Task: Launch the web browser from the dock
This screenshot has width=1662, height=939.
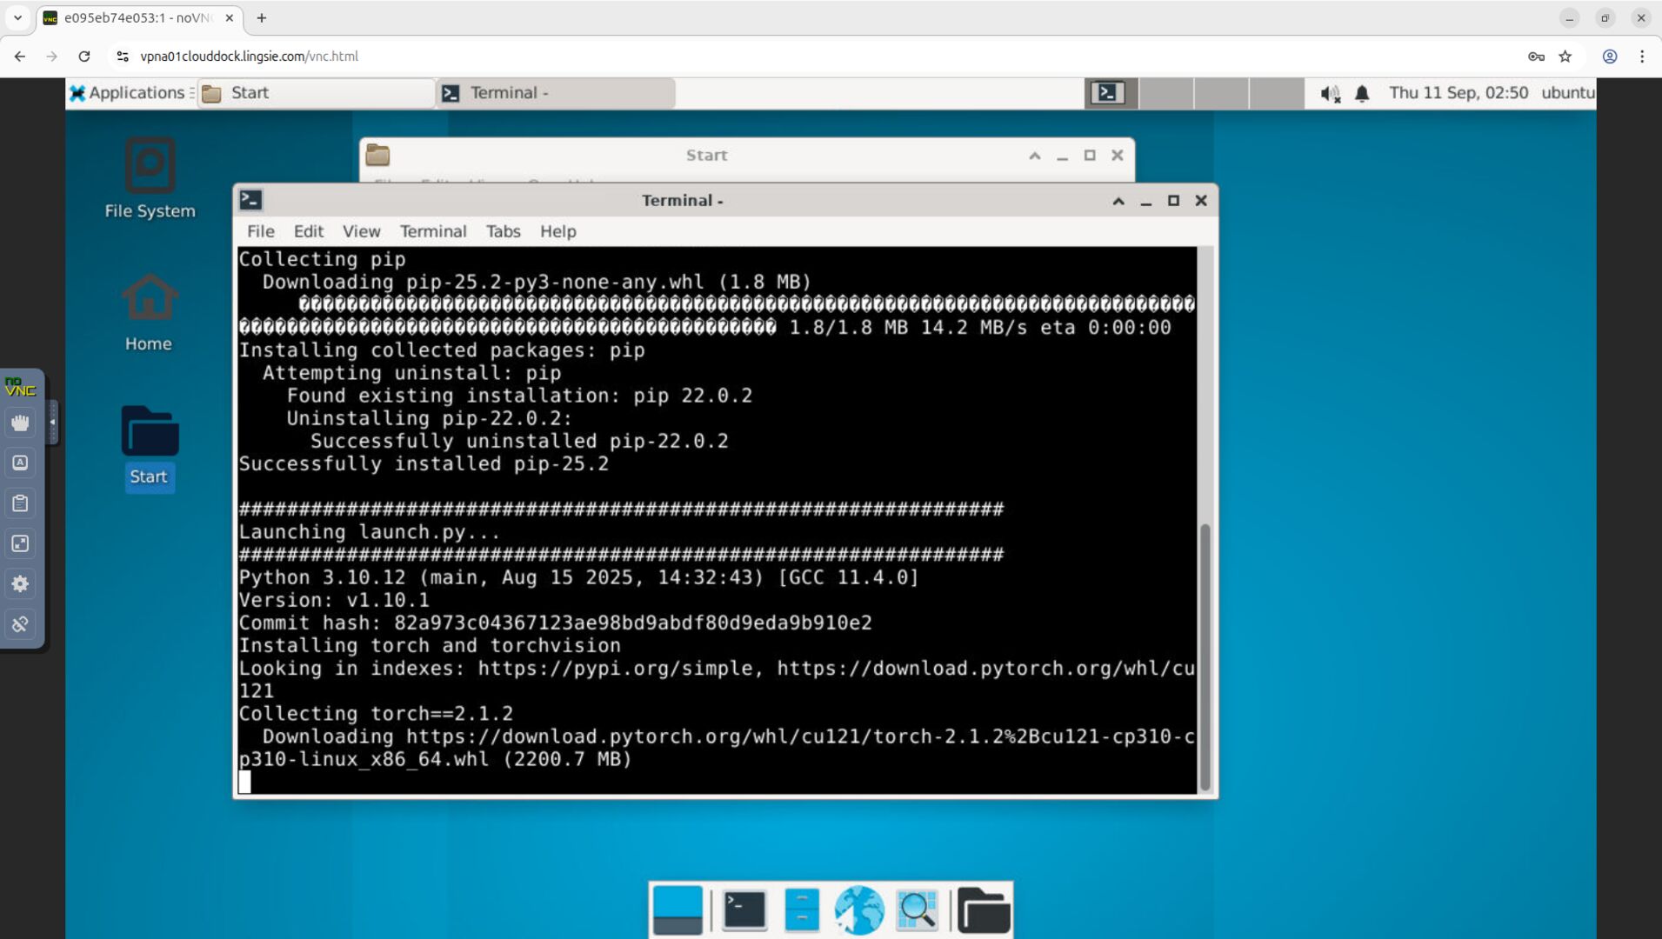Action: click(x=858, y=910)
